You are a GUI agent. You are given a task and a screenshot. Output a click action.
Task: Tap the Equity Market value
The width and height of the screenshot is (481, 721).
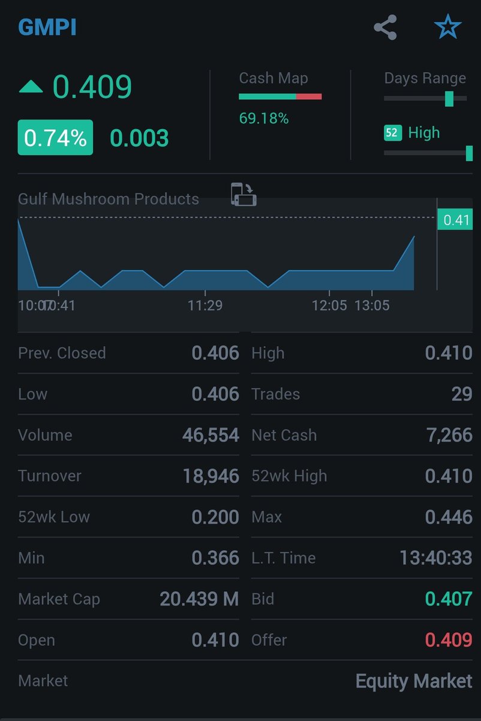point(414,681)
